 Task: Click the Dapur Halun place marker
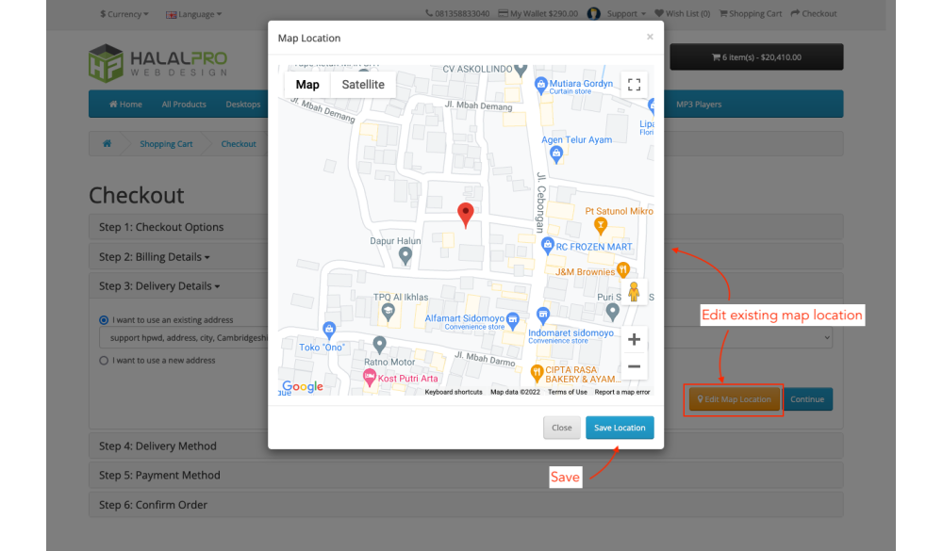pos(405,254)
